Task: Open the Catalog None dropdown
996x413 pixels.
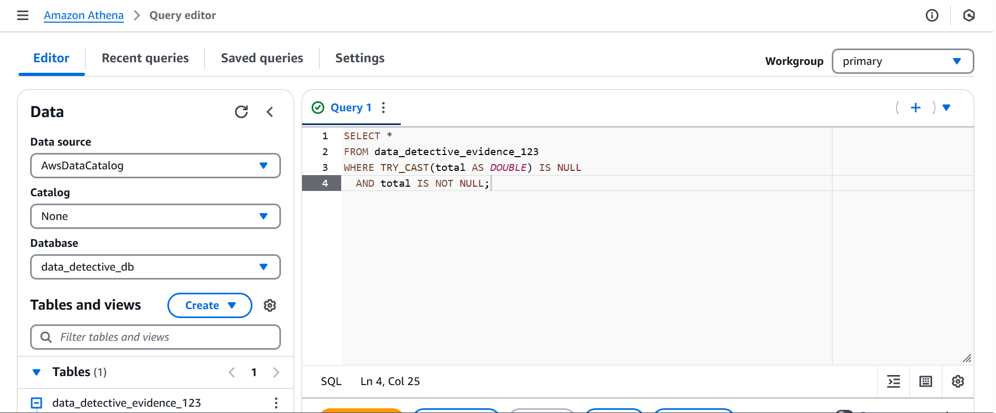Action: pyautogui.click(x=155, y=216)
